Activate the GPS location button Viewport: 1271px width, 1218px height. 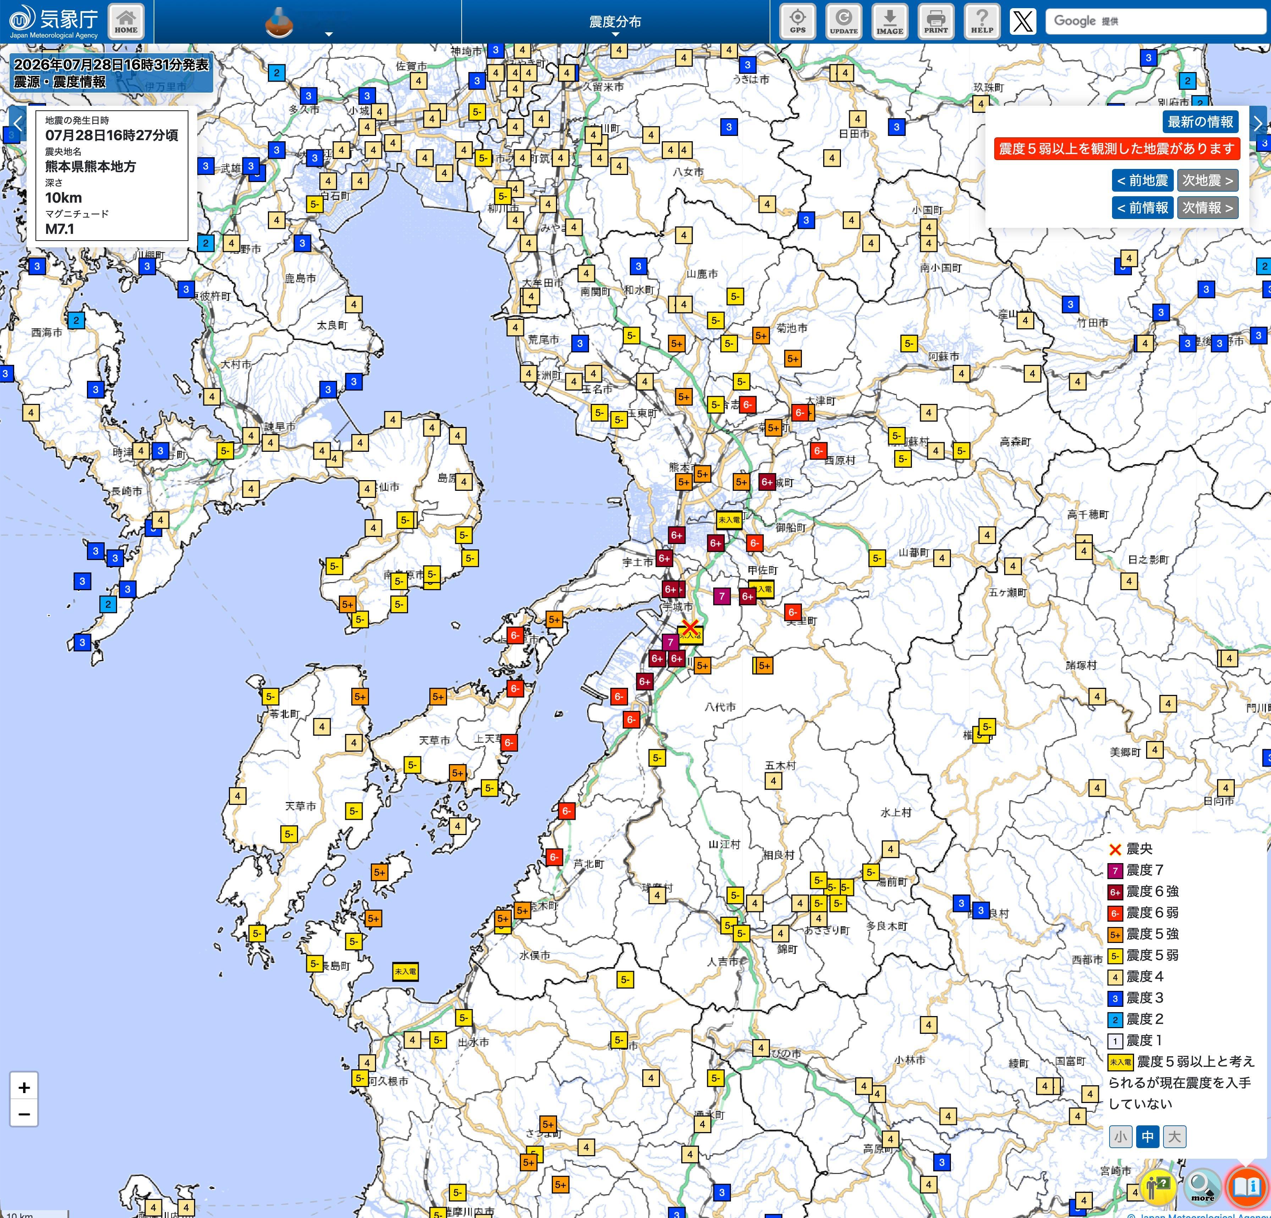click(797, 21)
